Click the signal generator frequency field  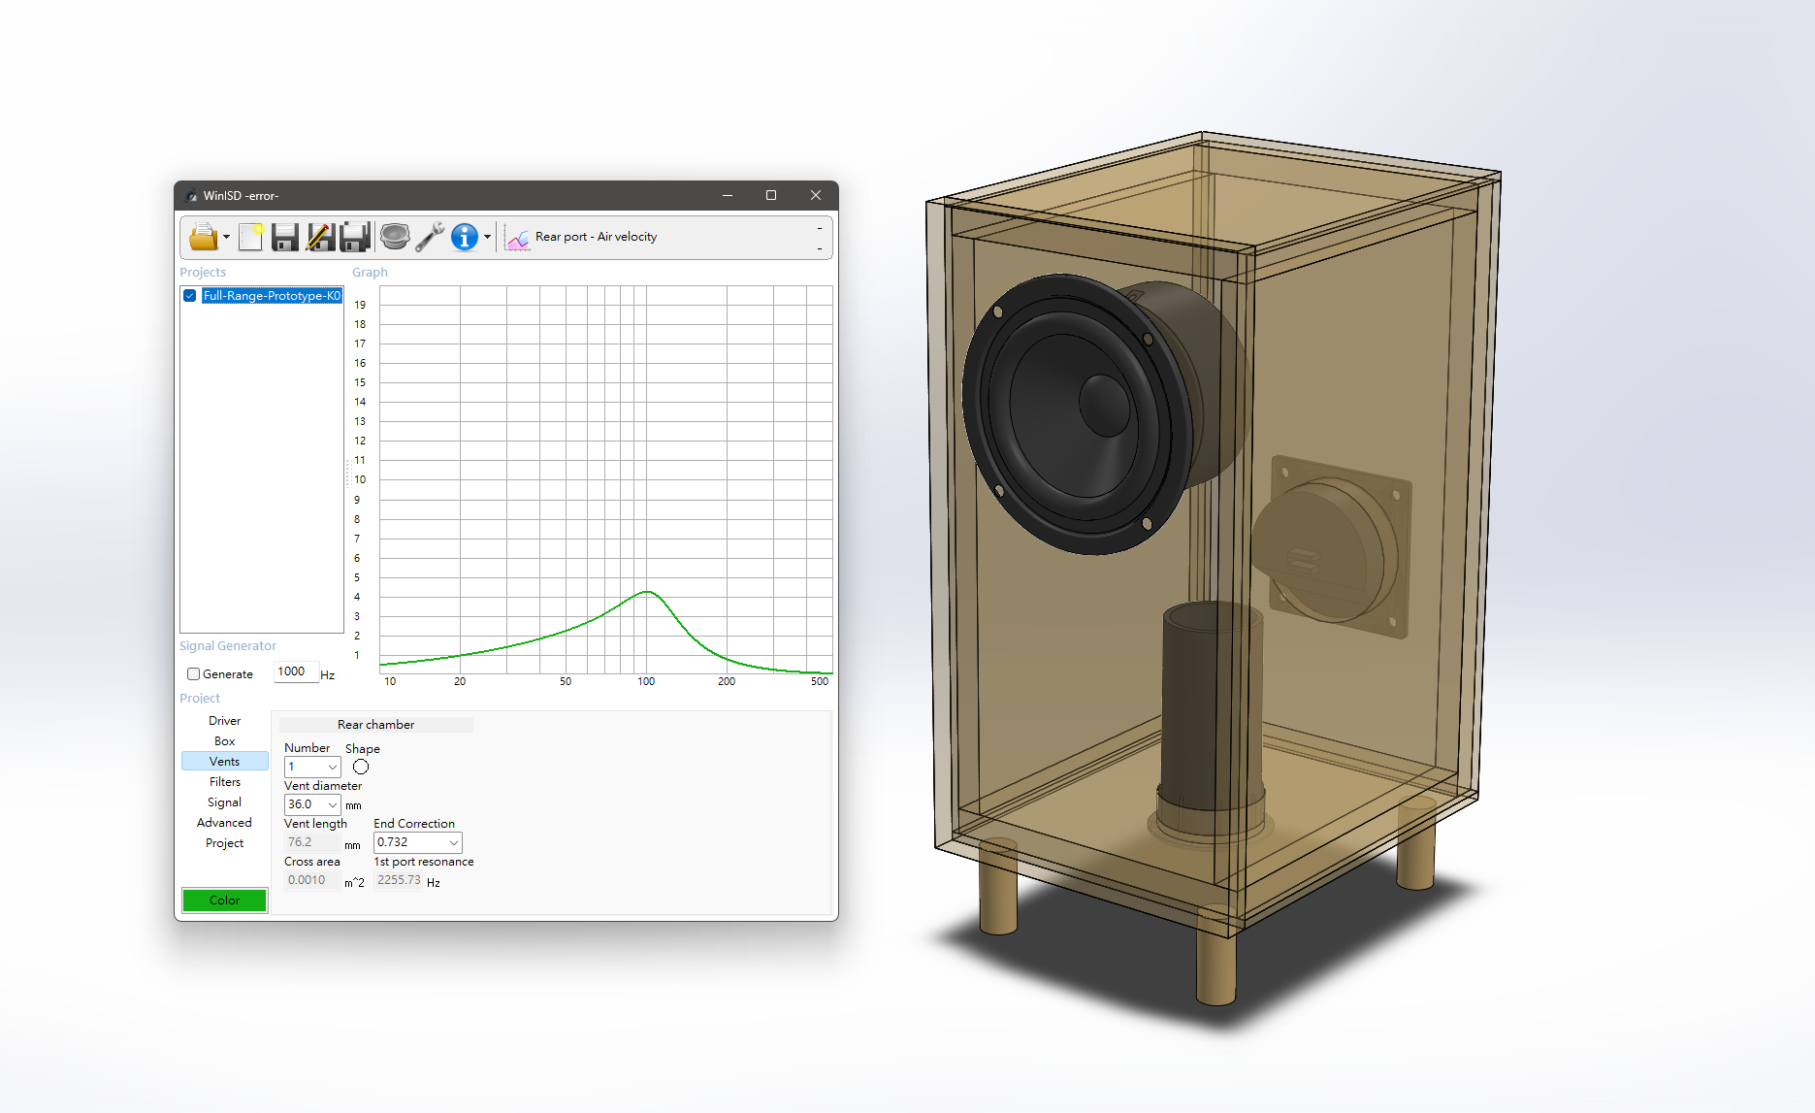click(x=296, y=671)
